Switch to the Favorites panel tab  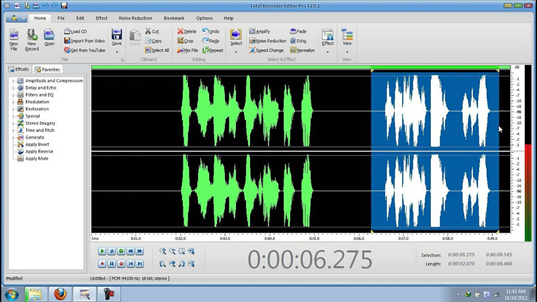[48, 69]
